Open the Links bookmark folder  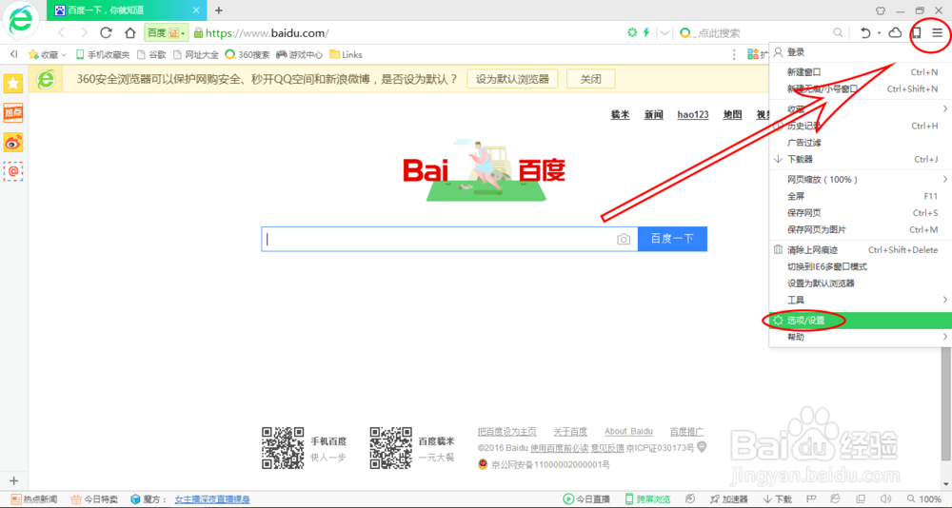[346, 54]
